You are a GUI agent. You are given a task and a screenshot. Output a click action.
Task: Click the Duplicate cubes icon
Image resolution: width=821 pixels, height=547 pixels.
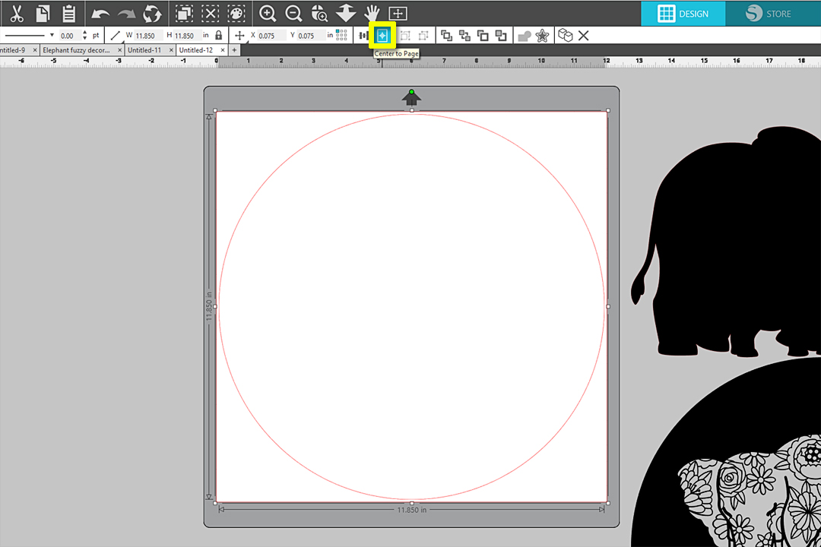pos(565,35)
